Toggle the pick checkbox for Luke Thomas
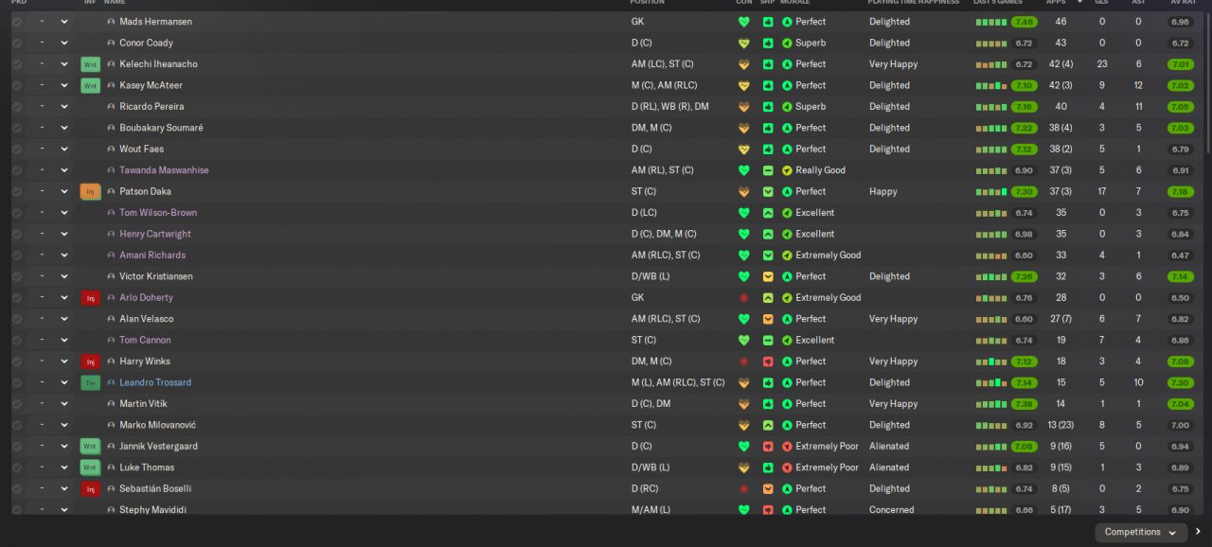The image size is (1212, 547). (x=17, y=468)
